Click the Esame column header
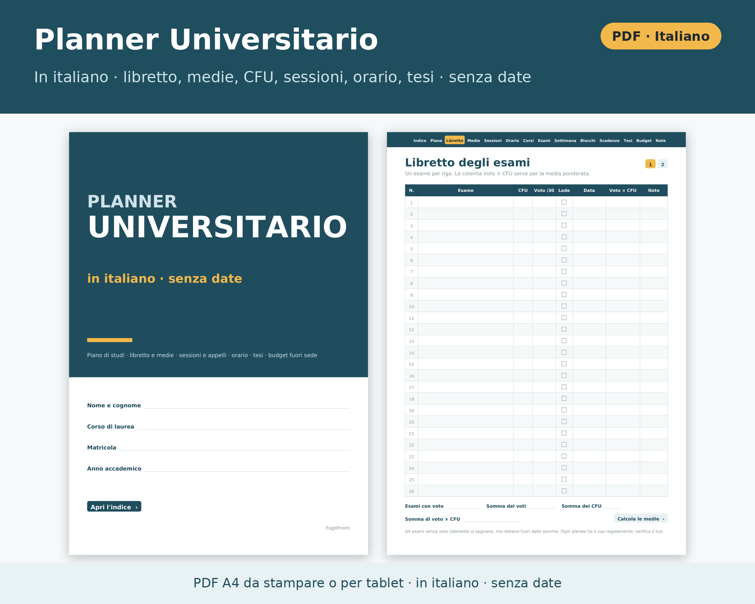Image resolution: width=755 pixels, height=604 pixels. 465,190
